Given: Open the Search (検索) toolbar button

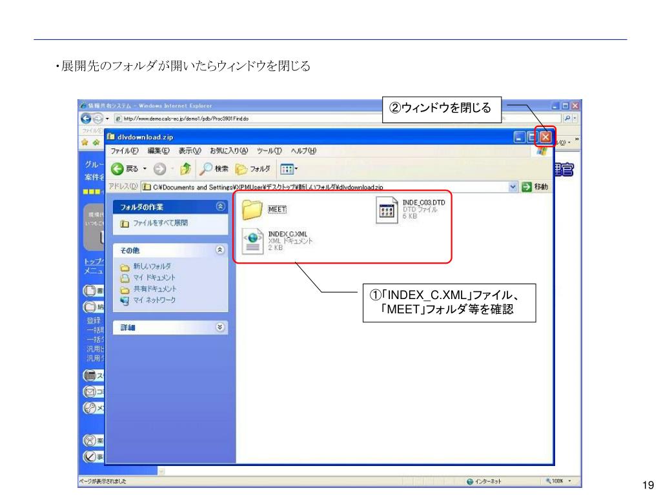Looking at the screenshot, I should pyautogui.click(x=214, y=170).
